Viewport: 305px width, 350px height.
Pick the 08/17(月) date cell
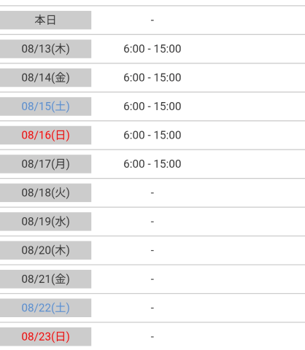[45, 164]
